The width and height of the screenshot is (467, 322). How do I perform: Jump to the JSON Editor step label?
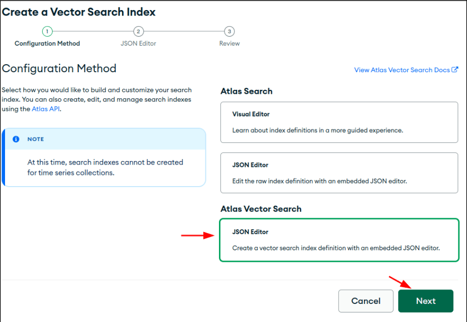(x=138, y=44)
